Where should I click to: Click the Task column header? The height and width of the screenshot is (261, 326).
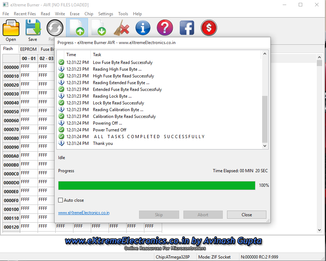pyautogui.click(x=176, y=55)
